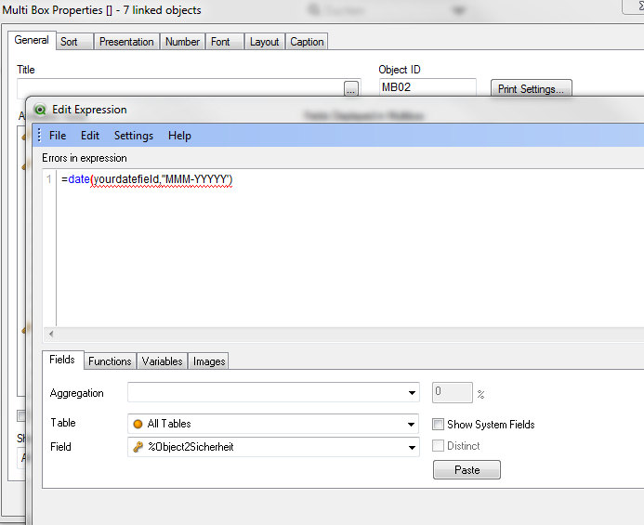Expand the Table dropdown showing All Tables
644x525 pixels.
point(411,425)
